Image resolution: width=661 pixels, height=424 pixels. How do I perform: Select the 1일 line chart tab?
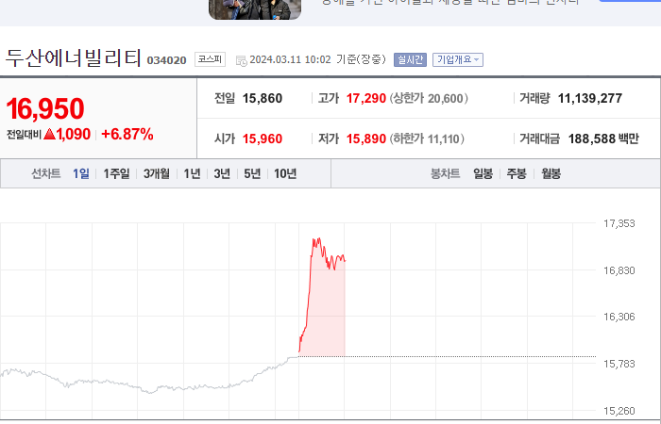[81, 173]
